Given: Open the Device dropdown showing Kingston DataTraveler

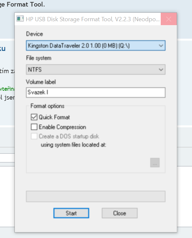Looking at the screenshot, I should pos(96,45).
